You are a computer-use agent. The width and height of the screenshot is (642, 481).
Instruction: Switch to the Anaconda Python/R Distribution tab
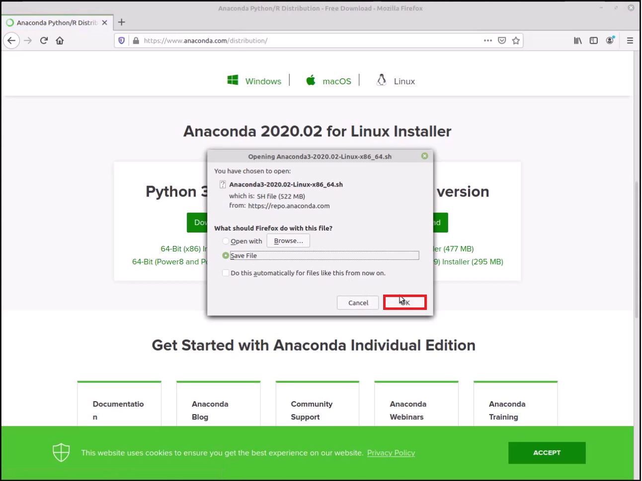[x=56, y=23]
